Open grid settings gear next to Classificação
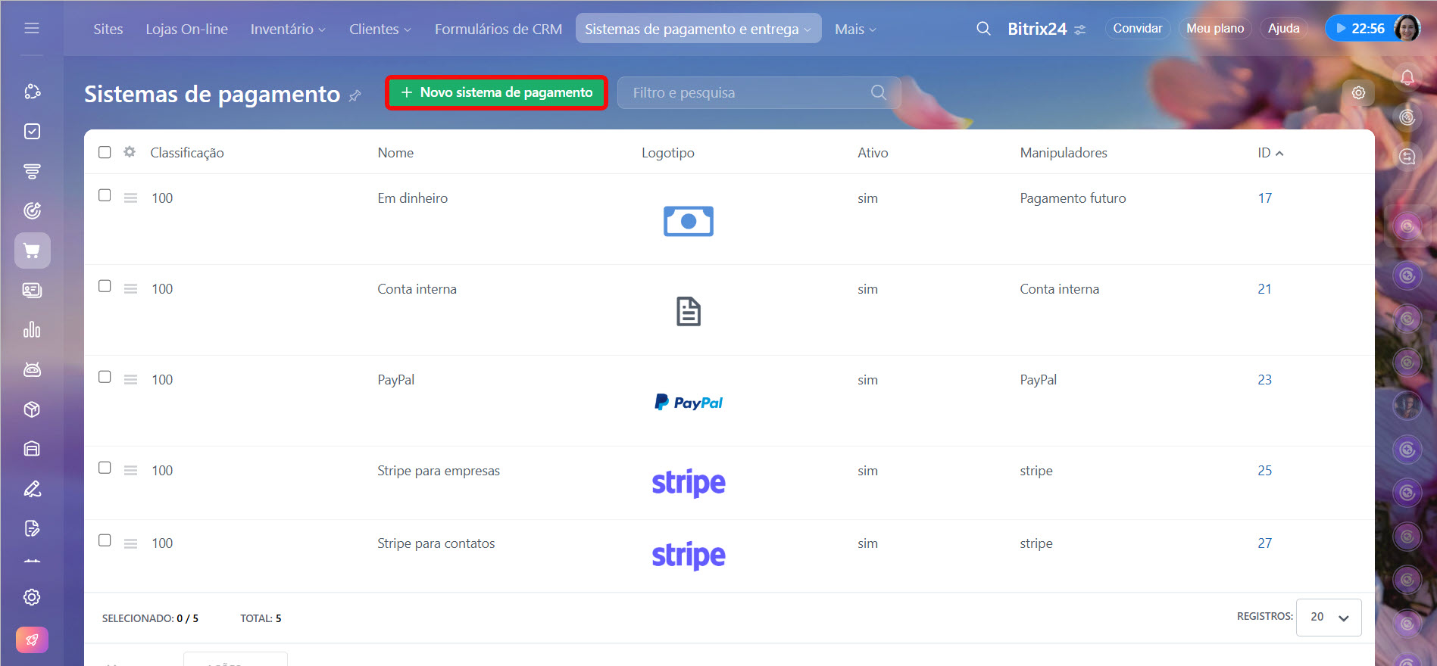This screenshot has width=1437, height=666. [x=130, y=152]
